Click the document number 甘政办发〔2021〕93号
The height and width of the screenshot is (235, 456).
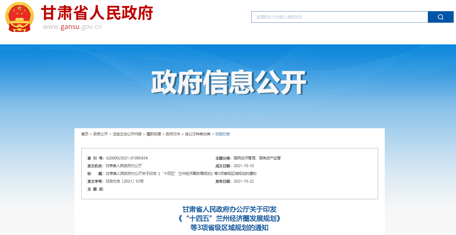pyautogui.click(x=125, y=181)
